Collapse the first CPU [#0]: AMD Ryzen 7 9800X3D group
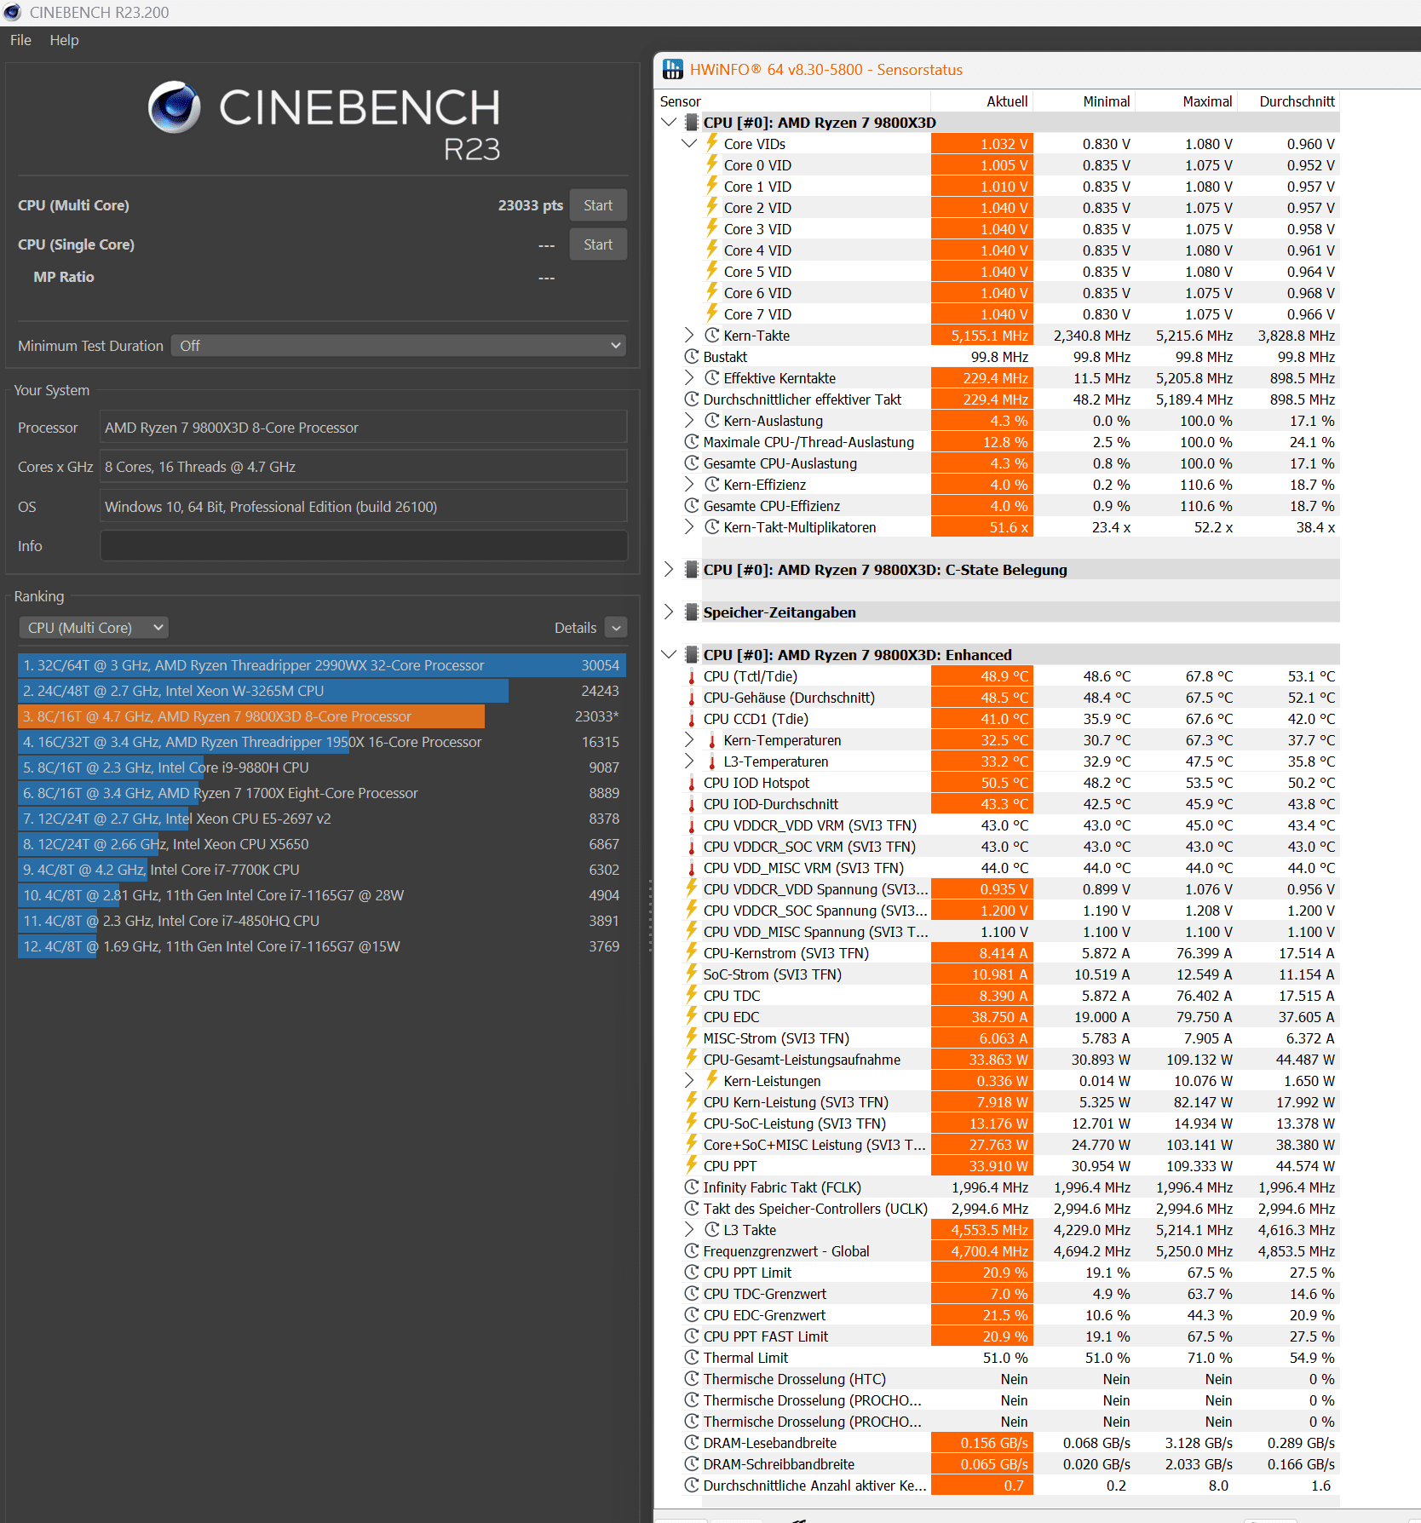Viewport: 1421px width, 1523px height. [x=669, y=123]
